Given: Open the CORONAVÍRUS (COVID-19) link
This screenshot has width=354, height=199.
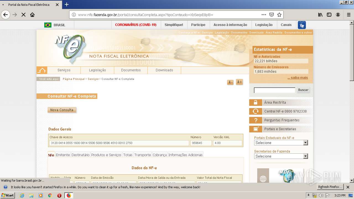Looking at the screenshot, I should (136, 25).
